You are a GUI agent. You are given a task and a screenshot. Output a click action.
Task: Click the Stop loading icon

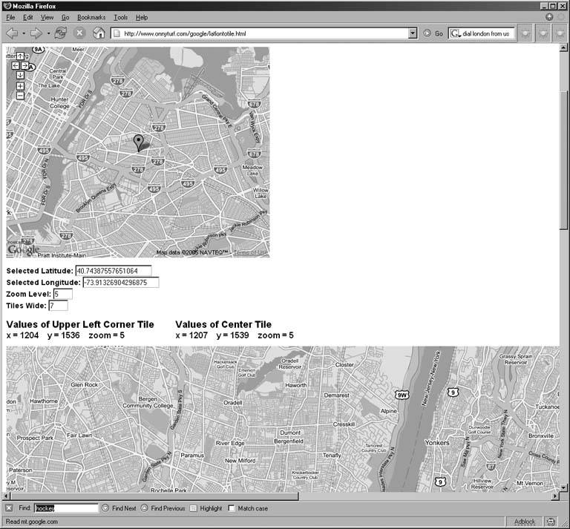click(x=79, y=33)
